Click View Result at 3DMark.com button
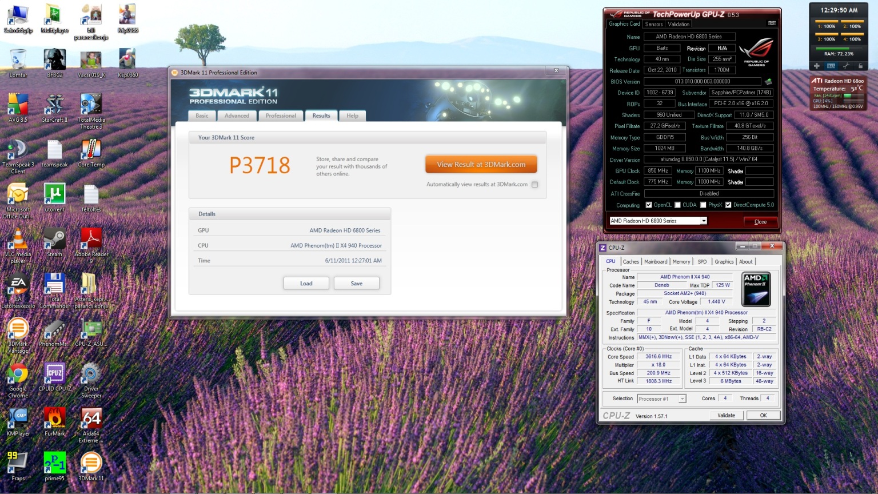The height and width of the screenshot is (494, 878). (x=481, y=164)
